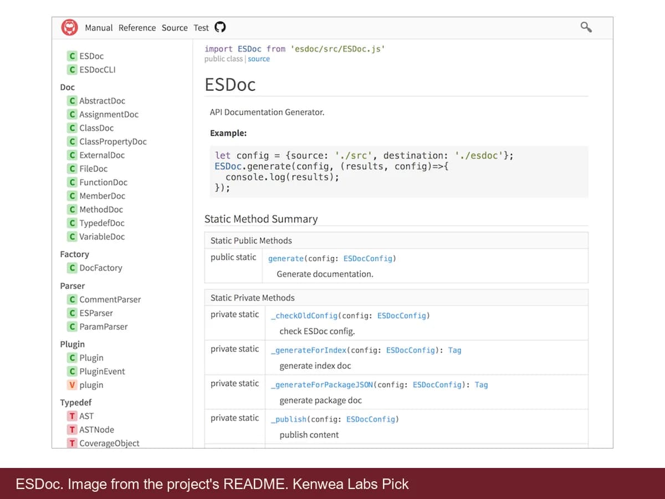This screenshot has width=665, height=499.
Task: Click the 'publish content' description text
Action: click(309, 435)
